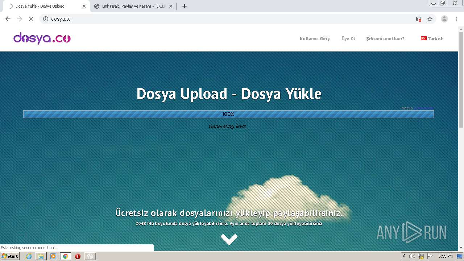Viewport: 464px width, 261px height.
Task: Open a new browser tab
Action: pos(184,6)
